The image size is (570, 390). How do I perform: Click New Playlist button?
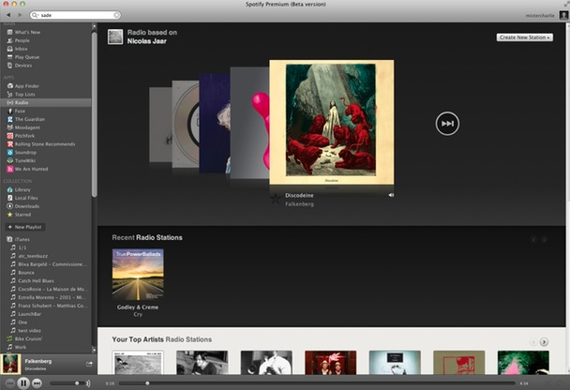pos(26,227)
